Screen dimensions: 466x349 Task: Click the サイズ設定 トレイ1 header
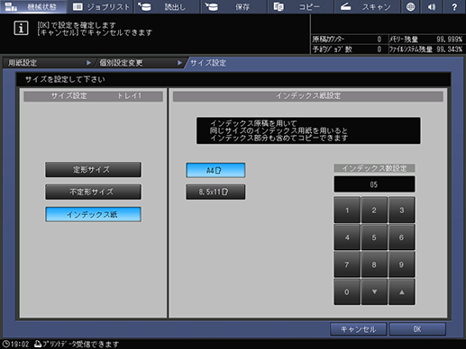point(93,96)
